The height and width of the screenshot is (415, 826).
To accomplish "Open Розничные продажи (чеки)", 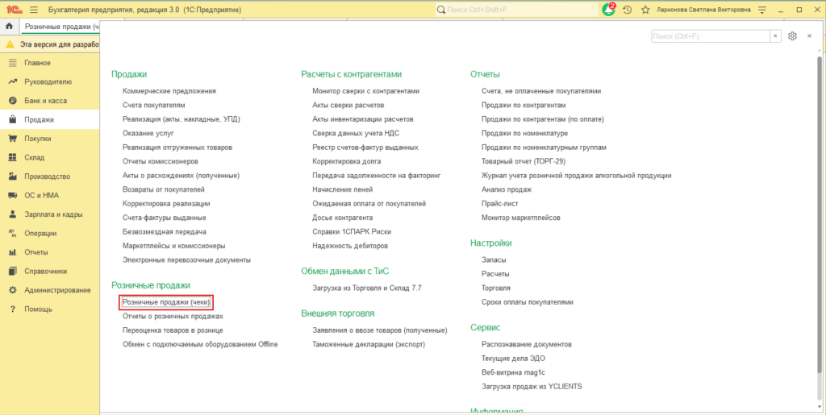I will point(166,302).
